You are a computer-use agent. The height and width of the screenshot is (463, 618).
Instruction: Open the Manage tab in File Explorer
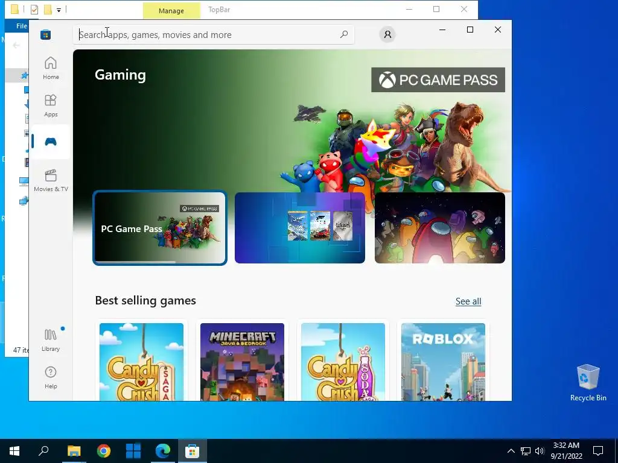click(x=171, y=11)
